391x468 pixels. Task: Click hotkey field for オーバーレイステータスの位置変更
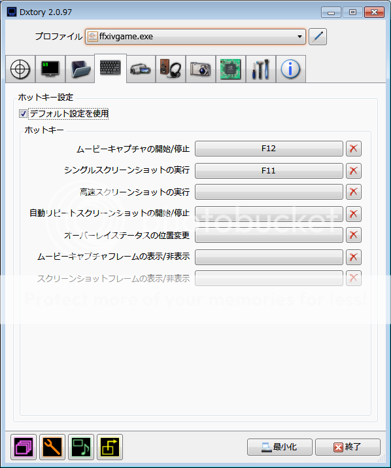point(269,235)
